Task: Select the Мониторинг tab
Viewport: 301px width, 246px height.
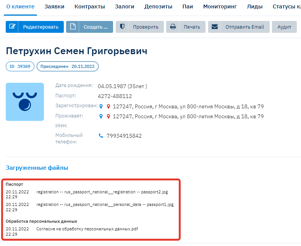Action: point(220,7)
